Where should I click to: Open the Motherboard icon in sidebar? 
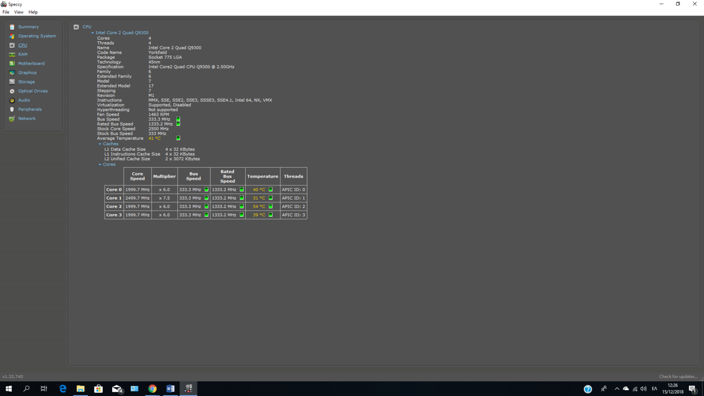click(12, 64)
